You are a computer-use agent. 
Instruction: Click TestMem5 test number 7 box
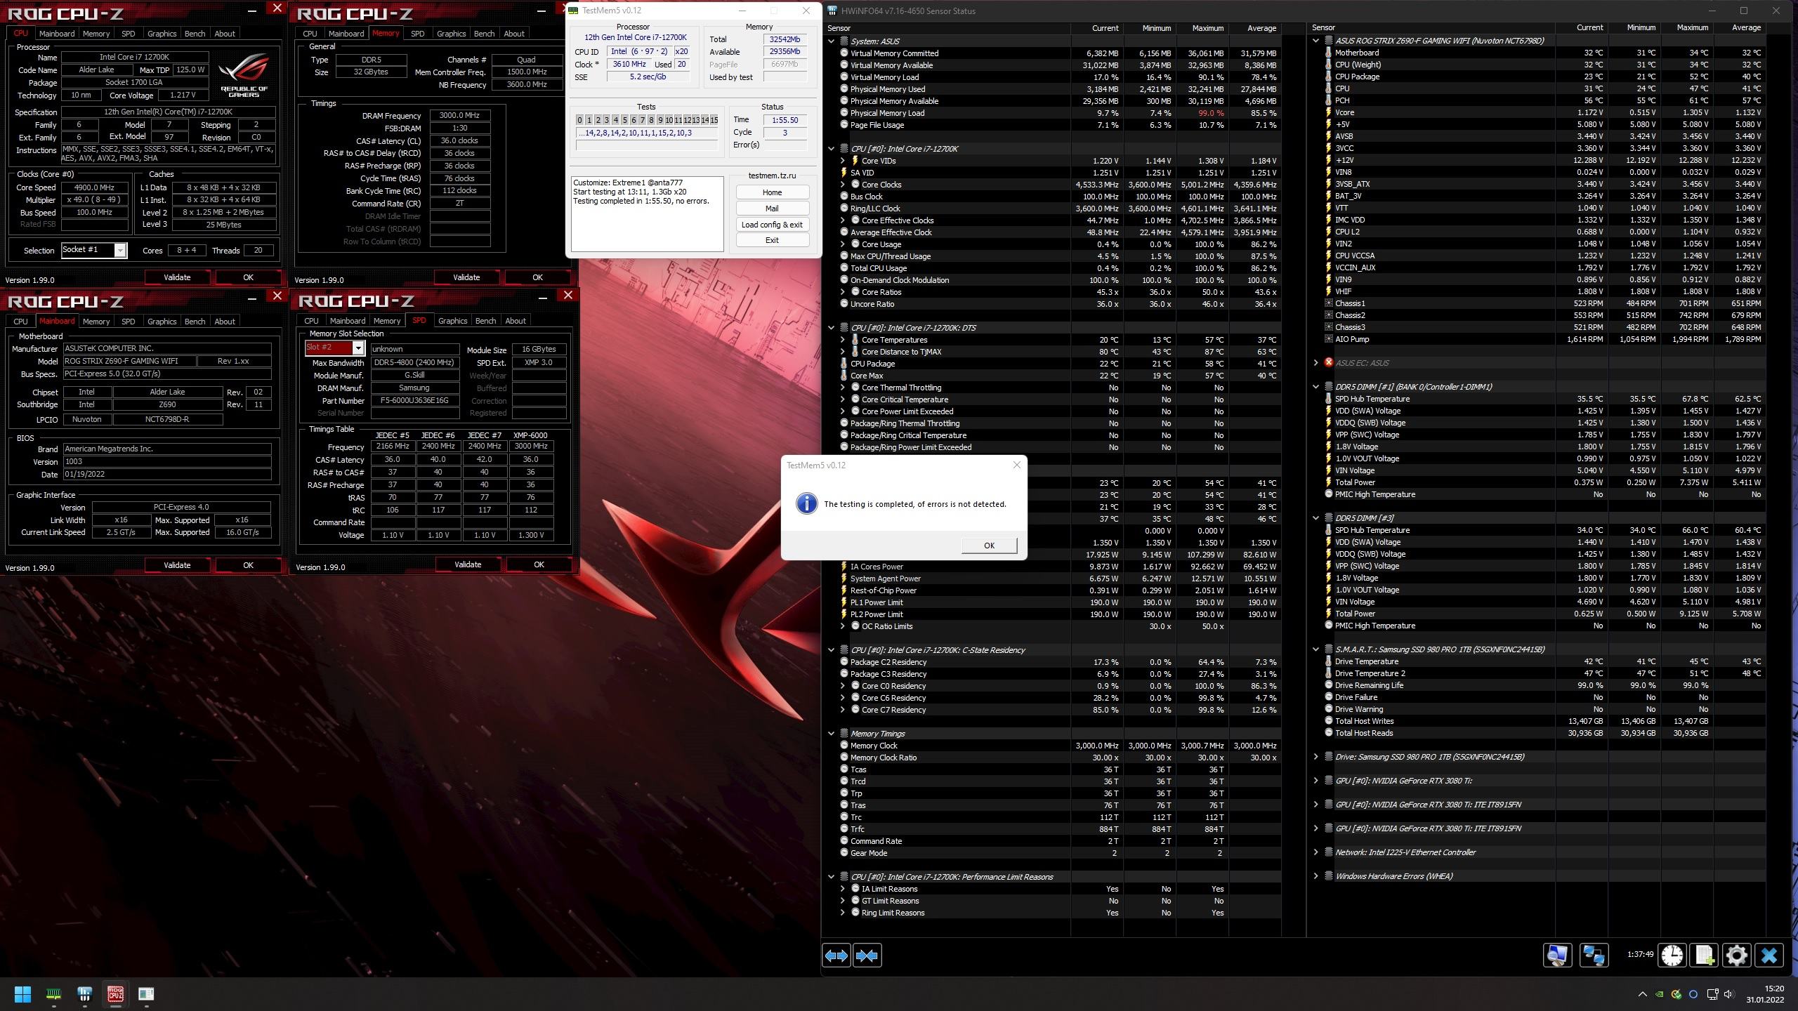click(x=643, y=120)
